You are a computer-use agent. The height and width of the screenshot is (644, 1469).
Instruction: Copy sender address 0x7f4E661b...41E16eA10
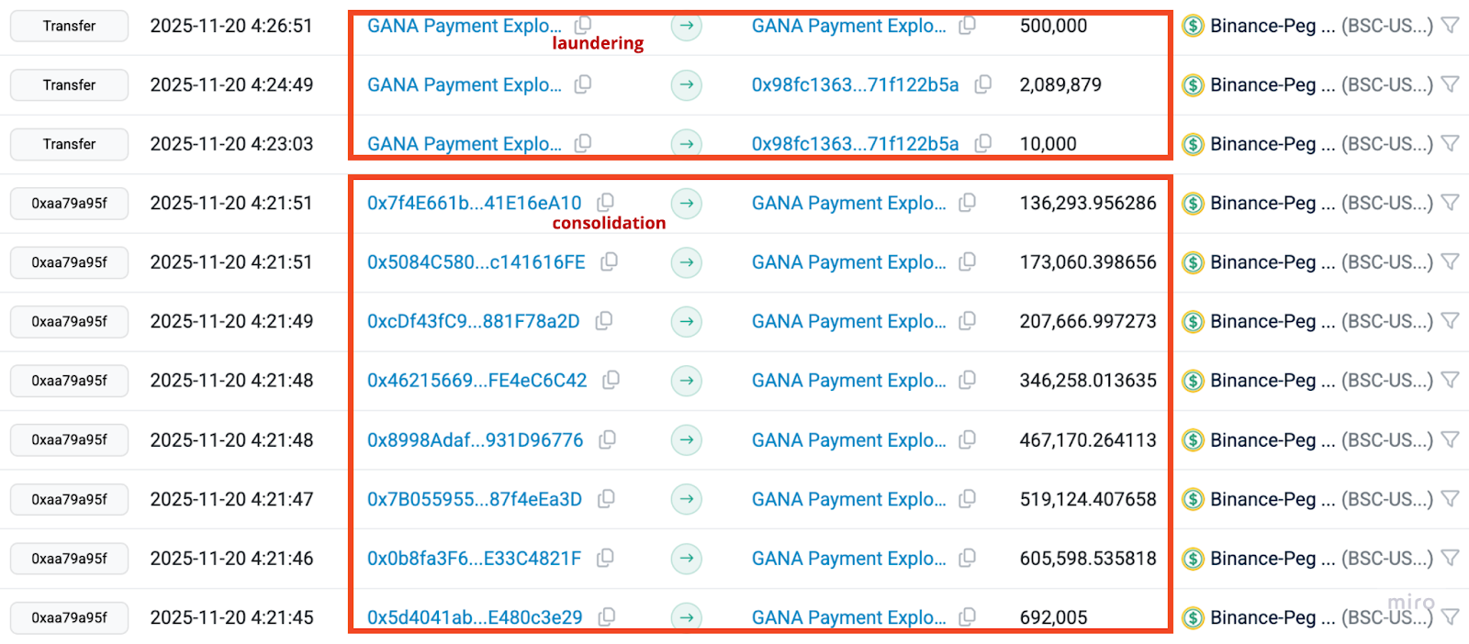tap(606, 202)
